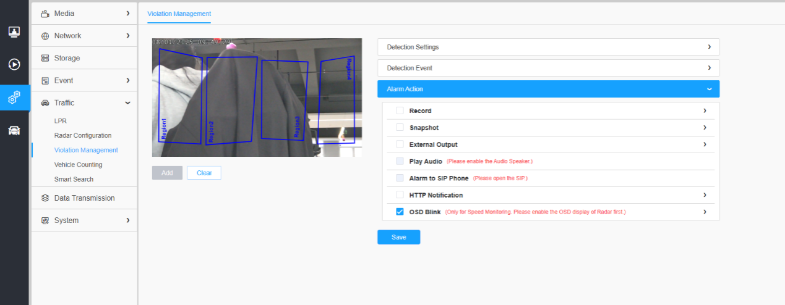Screen dimensions: 785x305
Task: Enable the Snapshot checkbox
Action: point(400,128)
